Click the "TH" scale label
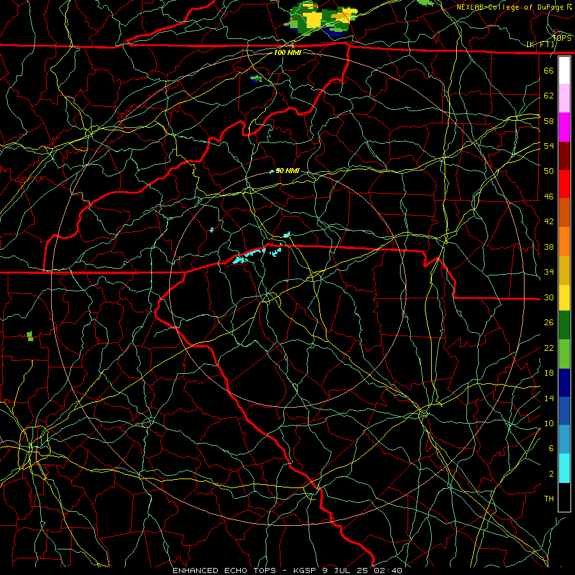 [x=549, y=498]
